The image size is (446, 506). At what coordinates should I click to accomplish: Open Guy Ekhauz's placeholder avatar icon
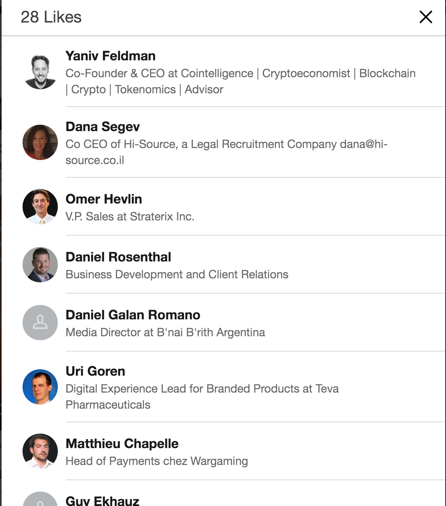tap(40, 499)
